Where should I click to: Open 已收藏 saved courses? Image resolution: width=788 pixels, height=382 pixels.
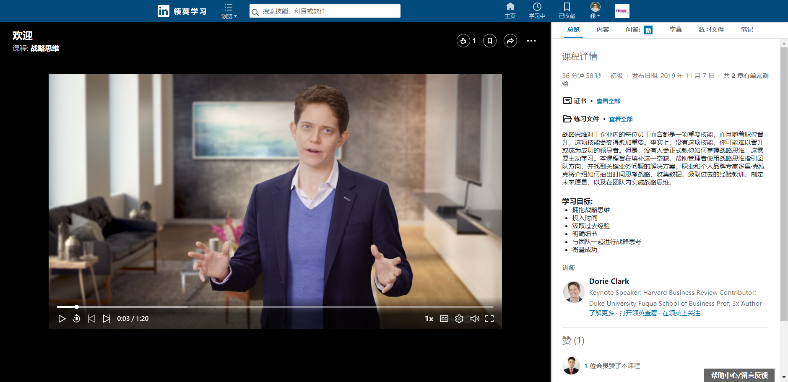click(567, 10)
